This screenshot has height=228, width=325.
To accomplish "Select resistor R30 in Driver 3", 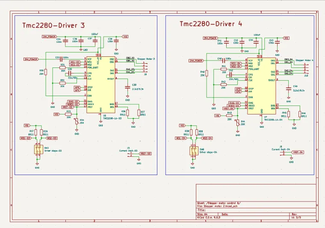I will point(46,72).
